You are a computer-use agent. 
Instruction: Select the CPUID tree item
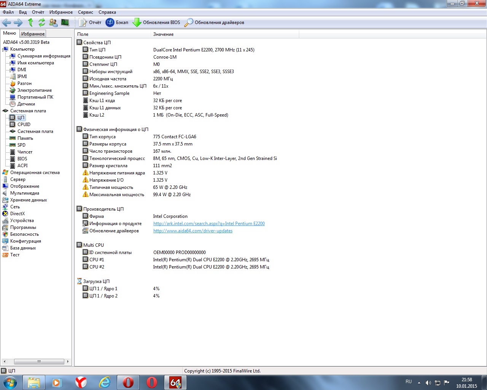pyautogui.click(x=24, y=125)
